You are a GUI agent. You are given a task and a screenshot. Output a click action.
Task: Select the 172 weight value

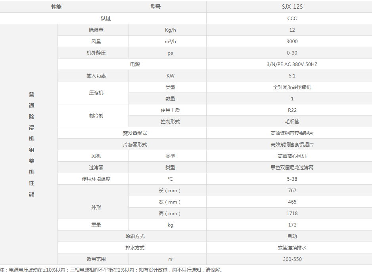[292, 225]
